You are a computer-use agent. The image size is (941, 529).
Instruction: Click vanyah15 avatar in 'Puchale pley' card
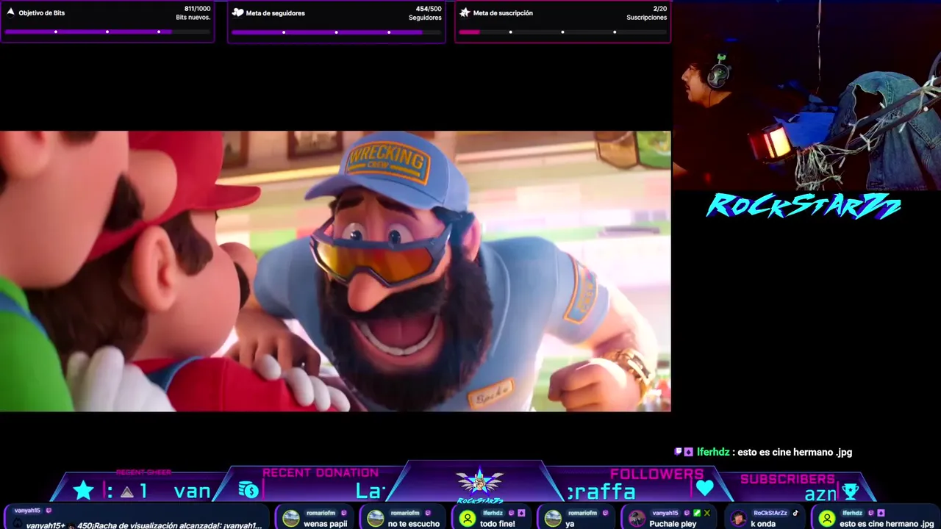[637, 519]
